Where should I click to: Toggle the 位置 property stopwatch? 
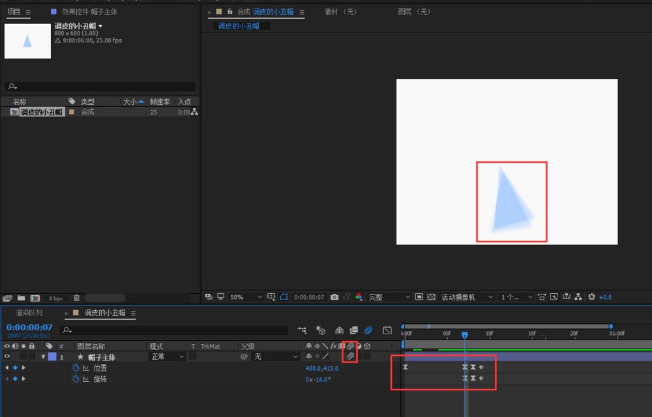click(76, 368)
